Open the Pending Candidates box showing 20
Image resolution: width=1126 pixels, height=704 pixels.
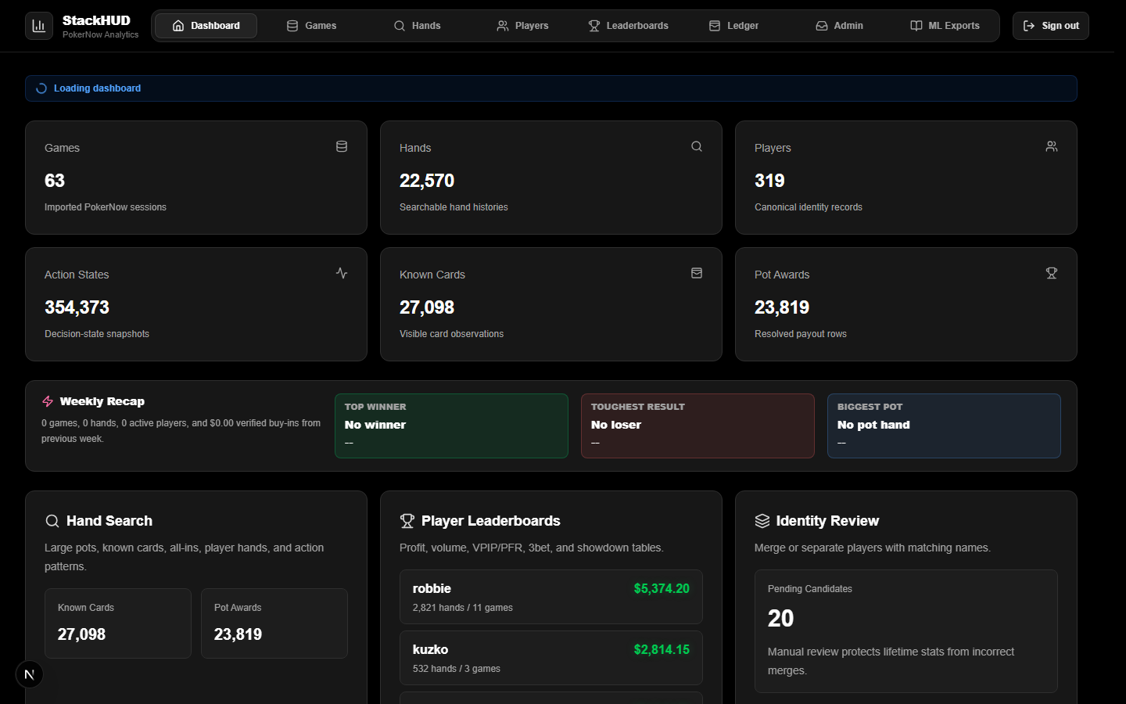[x=906, y=631]
